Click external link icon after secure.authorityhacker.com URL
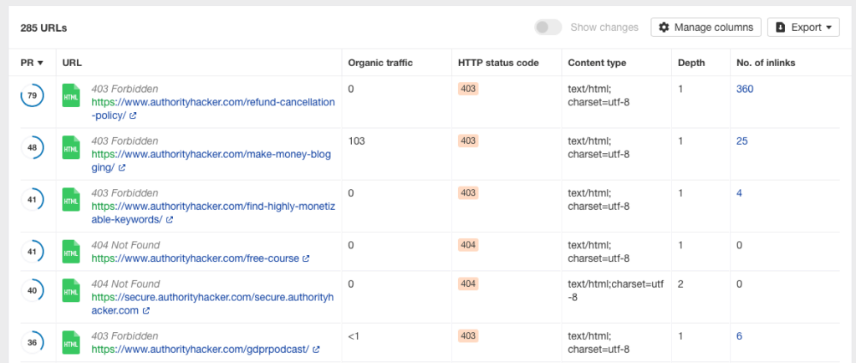 tap(146, 310)
